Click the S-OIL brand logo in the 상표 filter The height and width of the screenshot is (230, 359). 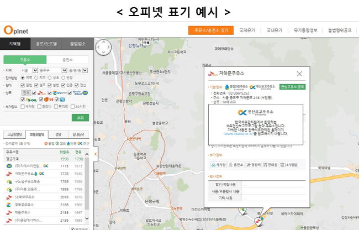point(31,100)
